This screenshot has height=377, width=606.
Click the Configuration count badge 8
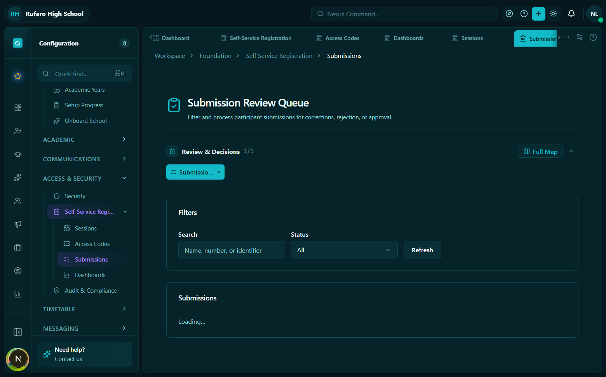coord(125,43)
